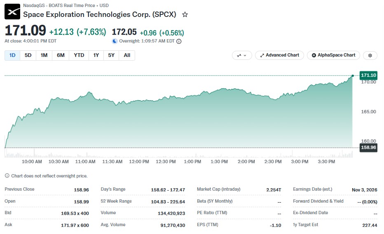
Task: Click 1y Target Est value 227.44
Action: [370, 225]
